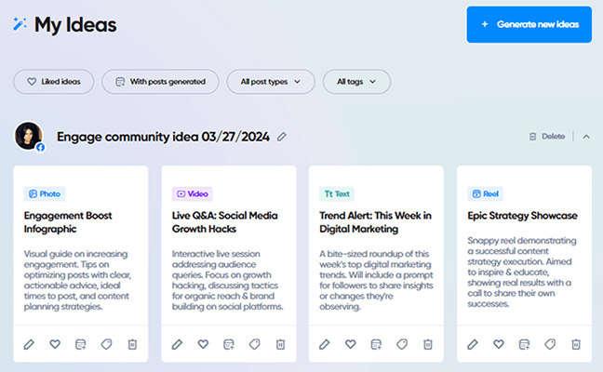Image resolution: width=603 pixels, height=372 pixels.
Task: Select description starting 'A bite-sized roundup'
Action: pyautogui.click(x=376, y=280)
